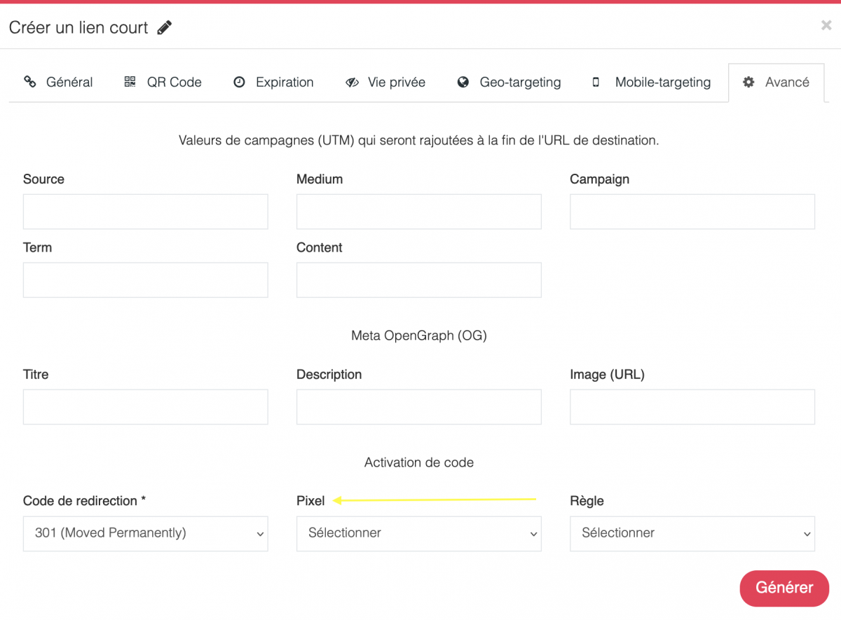Viewport: 841px width, 620px height.
Task: Focus the OpenGraph Description field
Action: click(419, 407)
